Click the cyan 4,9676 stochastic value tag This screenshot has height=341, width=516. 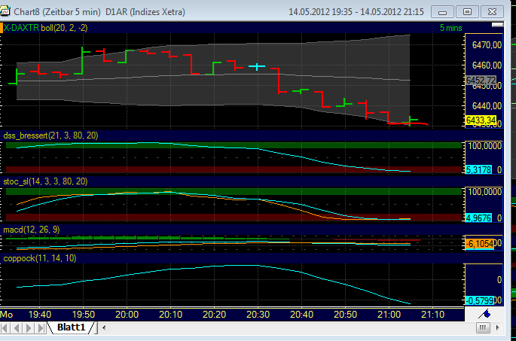479,218
